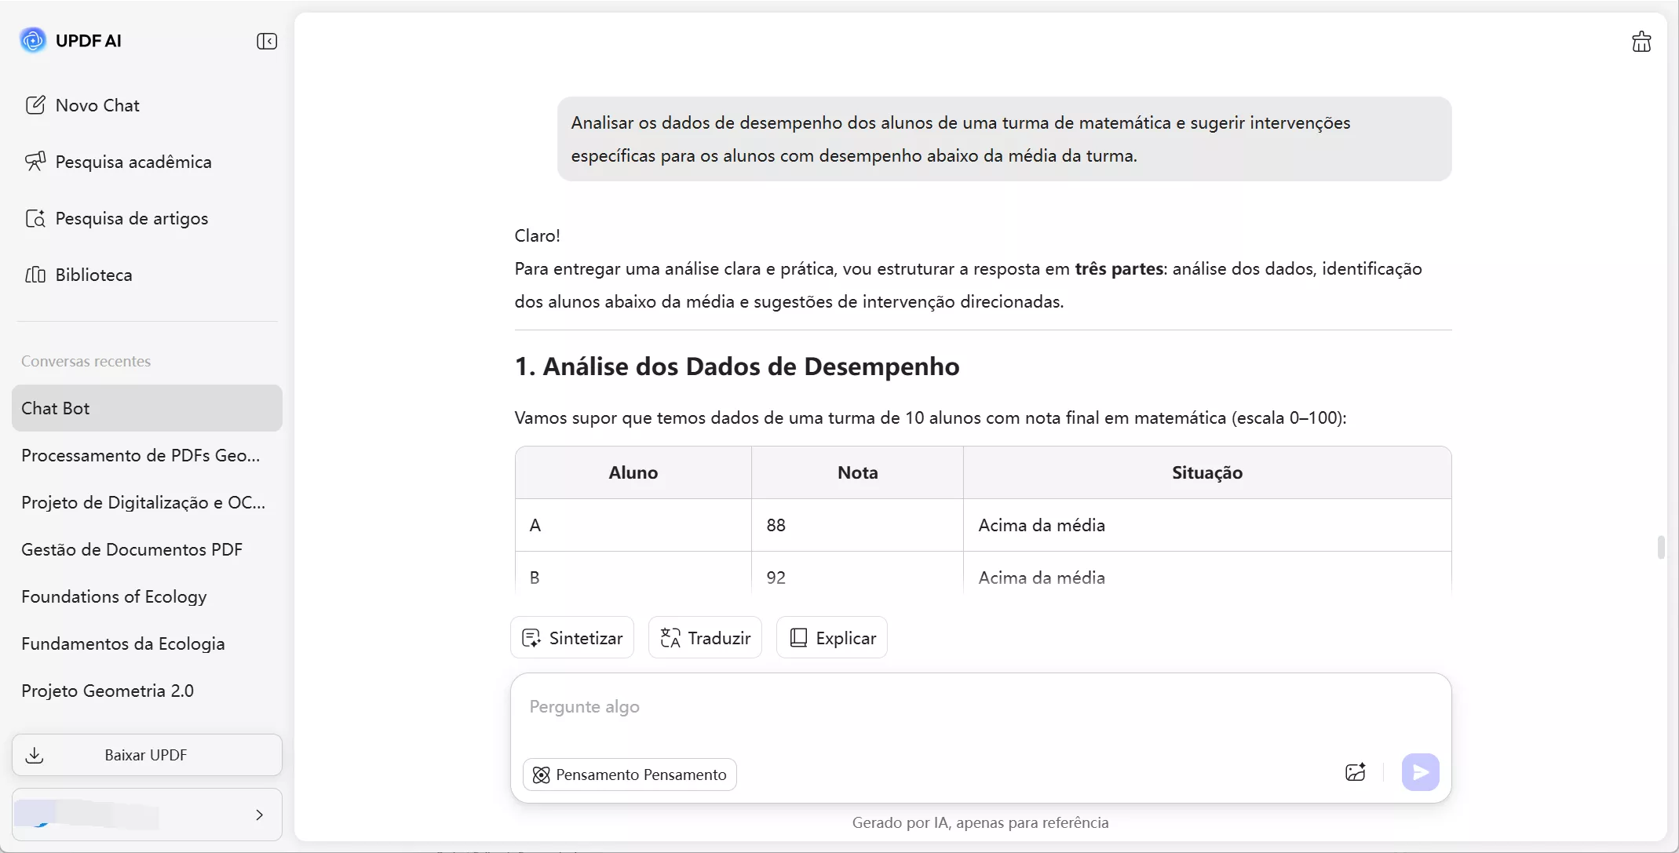Open the Projeto Geometria 2.0 chat
Image resolution: width=1679 pixels, height=853 pixels.
108,691
